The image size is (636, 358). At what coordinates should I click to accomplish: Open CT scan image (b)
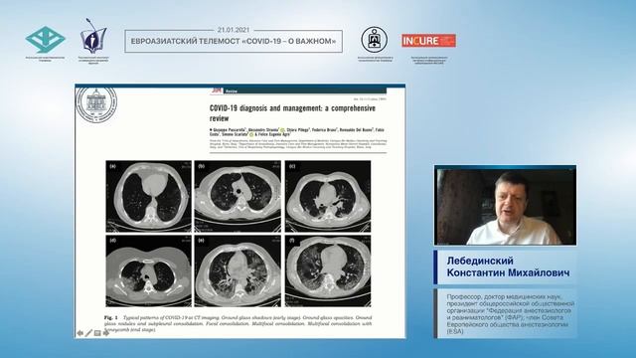pyautogui.click(x=238, y=196)
